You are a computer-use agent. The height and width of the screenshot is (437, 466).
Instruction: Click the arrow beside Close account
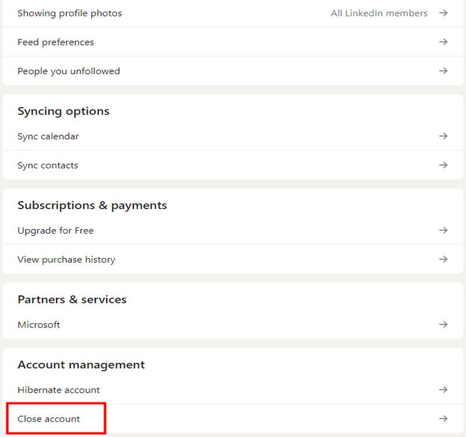pyautogui.click(x=443, y=419)
